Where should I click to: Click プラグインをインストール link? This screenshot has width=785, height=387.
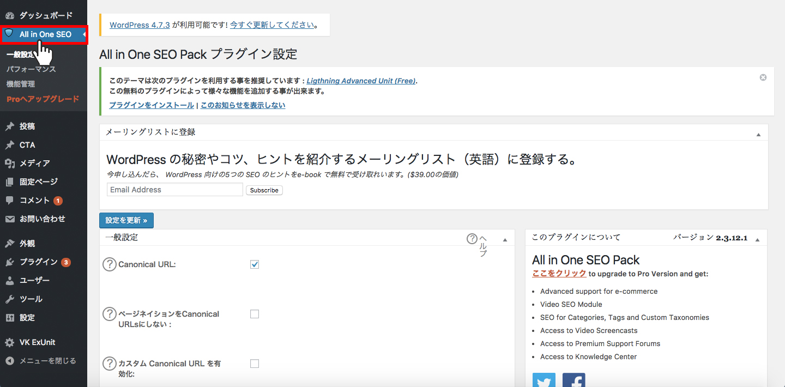(x=152, y=105)
